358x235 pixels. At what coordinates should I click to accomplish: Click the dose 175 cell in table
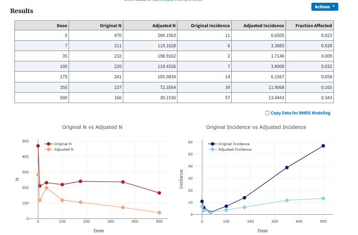[x=42, y=77]
